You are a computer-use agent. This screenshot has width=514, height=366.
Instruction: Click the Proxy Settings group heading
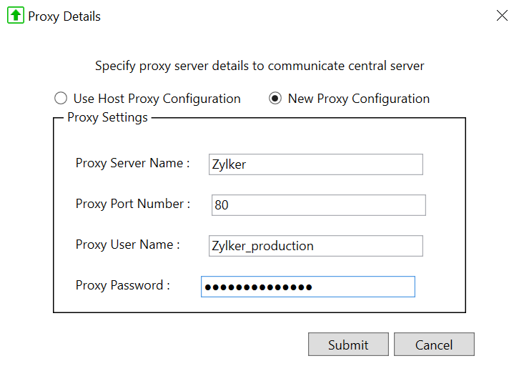tap(107, 117)
